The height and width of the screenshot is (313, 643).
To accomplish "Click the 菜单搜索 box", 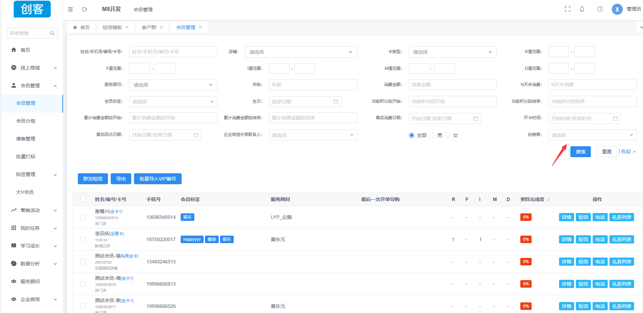I will point(32,33).
